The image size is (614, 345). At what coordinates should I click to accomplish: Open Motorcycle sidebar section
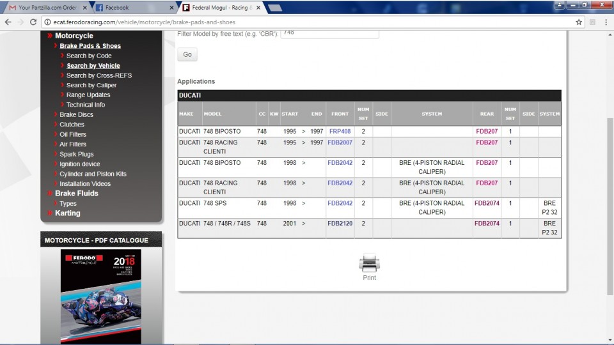pos(74,36)
